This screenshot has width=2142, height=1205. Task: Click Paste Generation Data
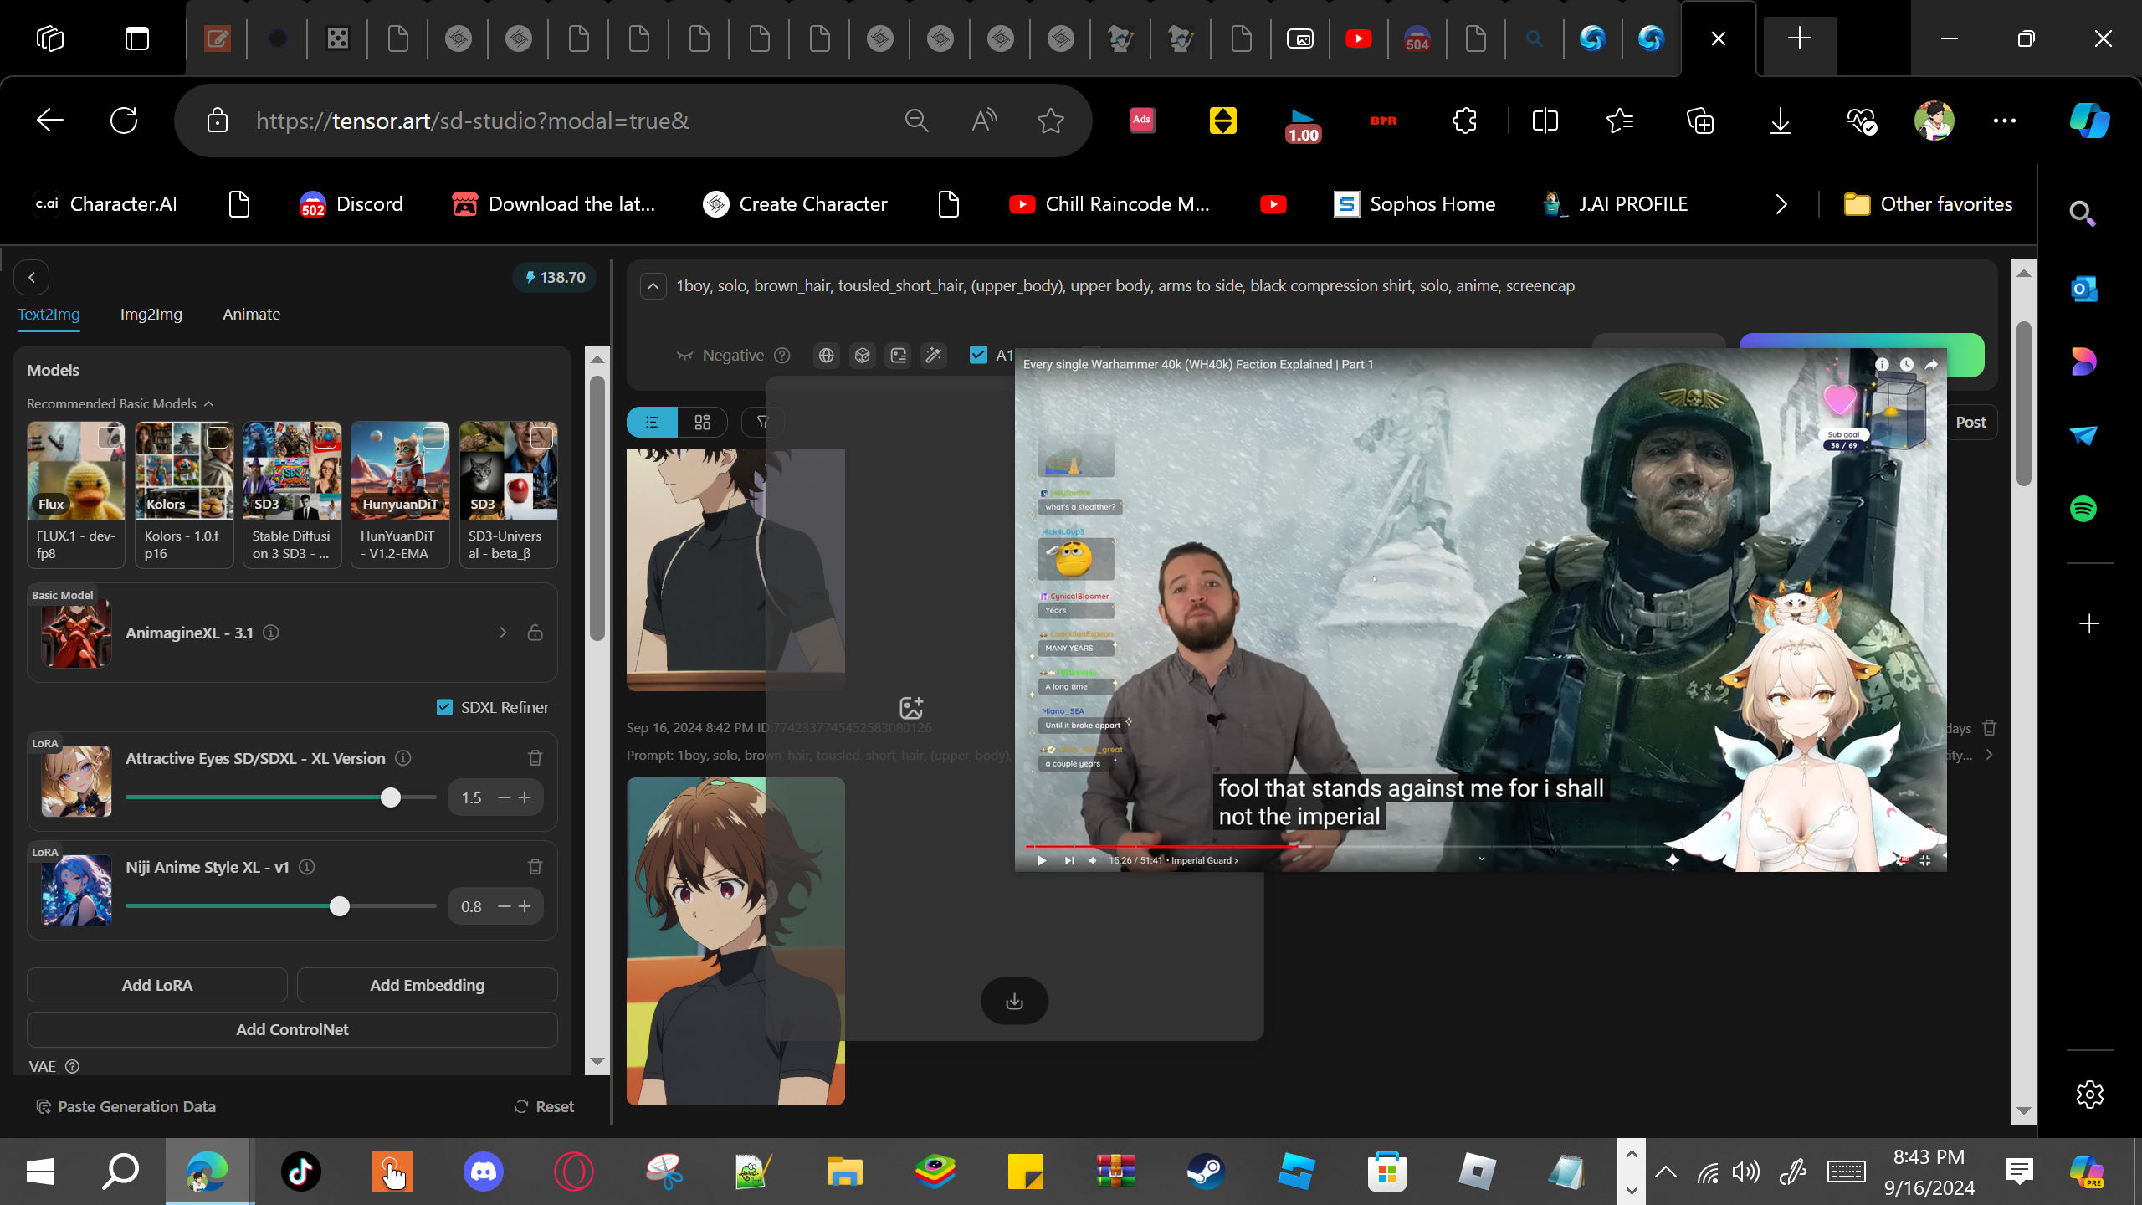click(x=126, y=1106)
